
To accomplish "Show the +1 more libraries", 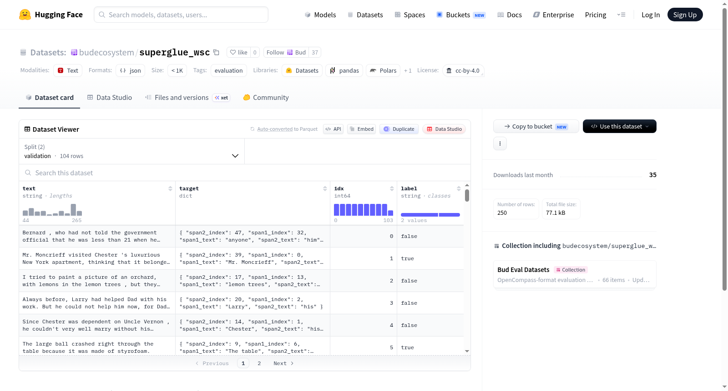I will coord(408,70).
